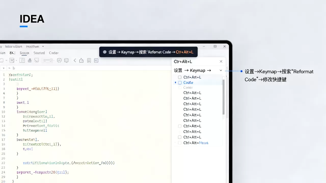
Task: Tick the greyed Corter checkbox
Action: coord(180,87)
